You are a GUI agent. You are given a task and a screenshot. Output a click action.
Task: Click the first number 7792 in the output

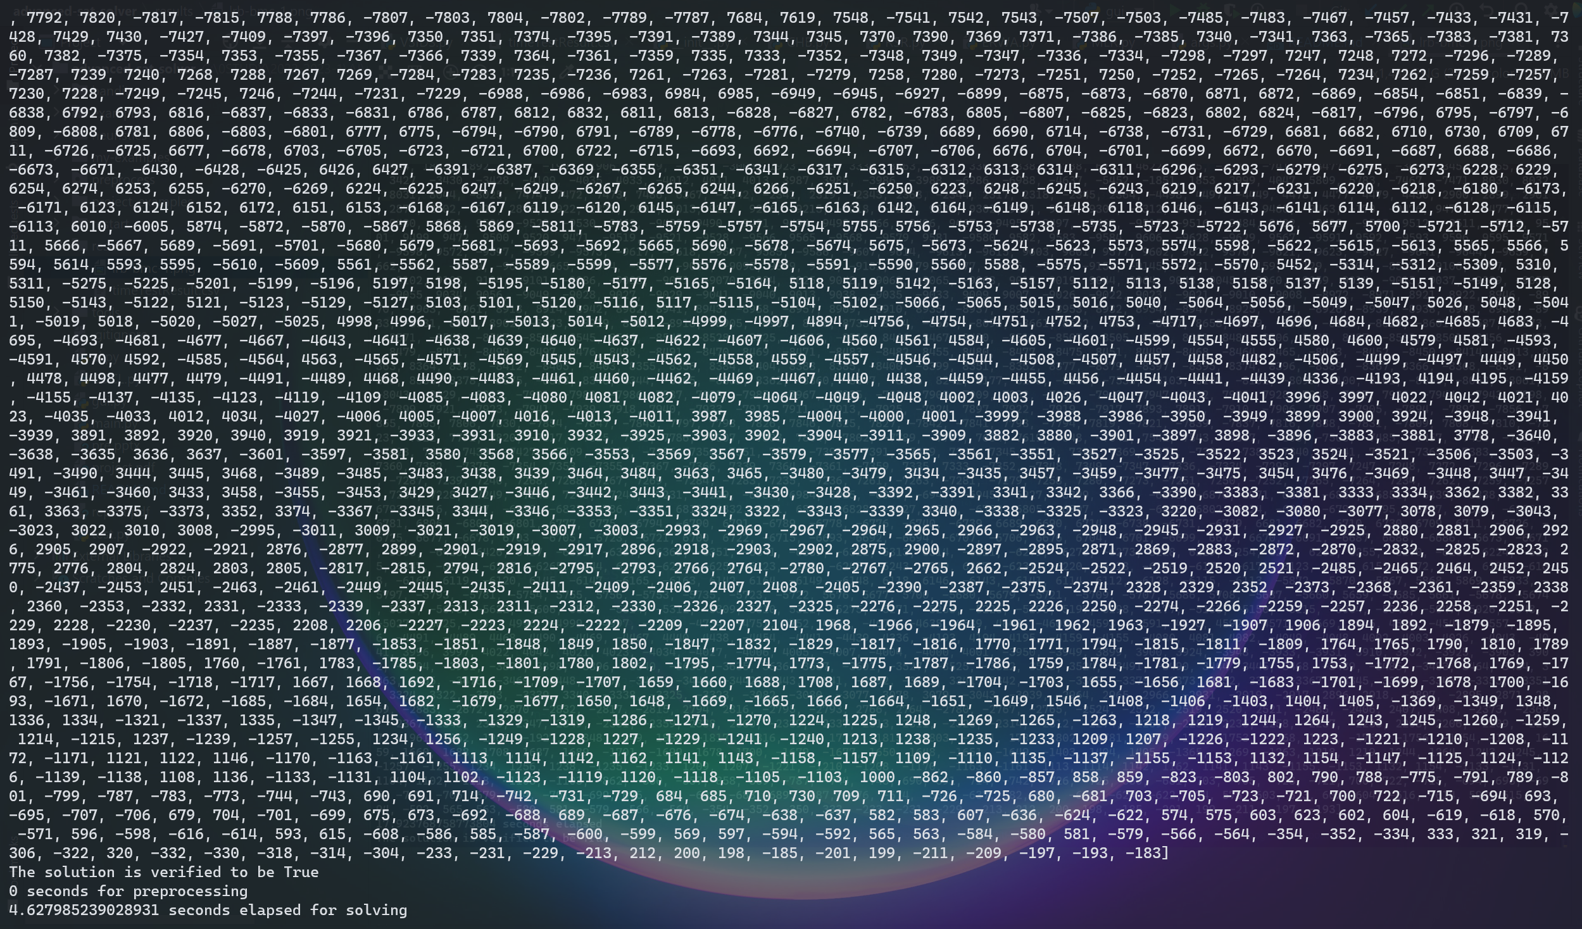click(44, 18)
